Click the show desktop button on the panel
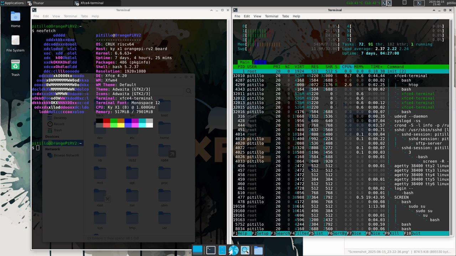Screen dimensions: 456x256 [x=197, y=250]
